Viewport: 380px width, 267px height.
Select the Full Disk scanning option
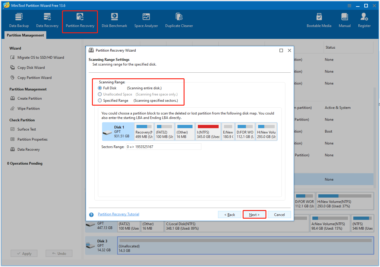pos(100,88)
